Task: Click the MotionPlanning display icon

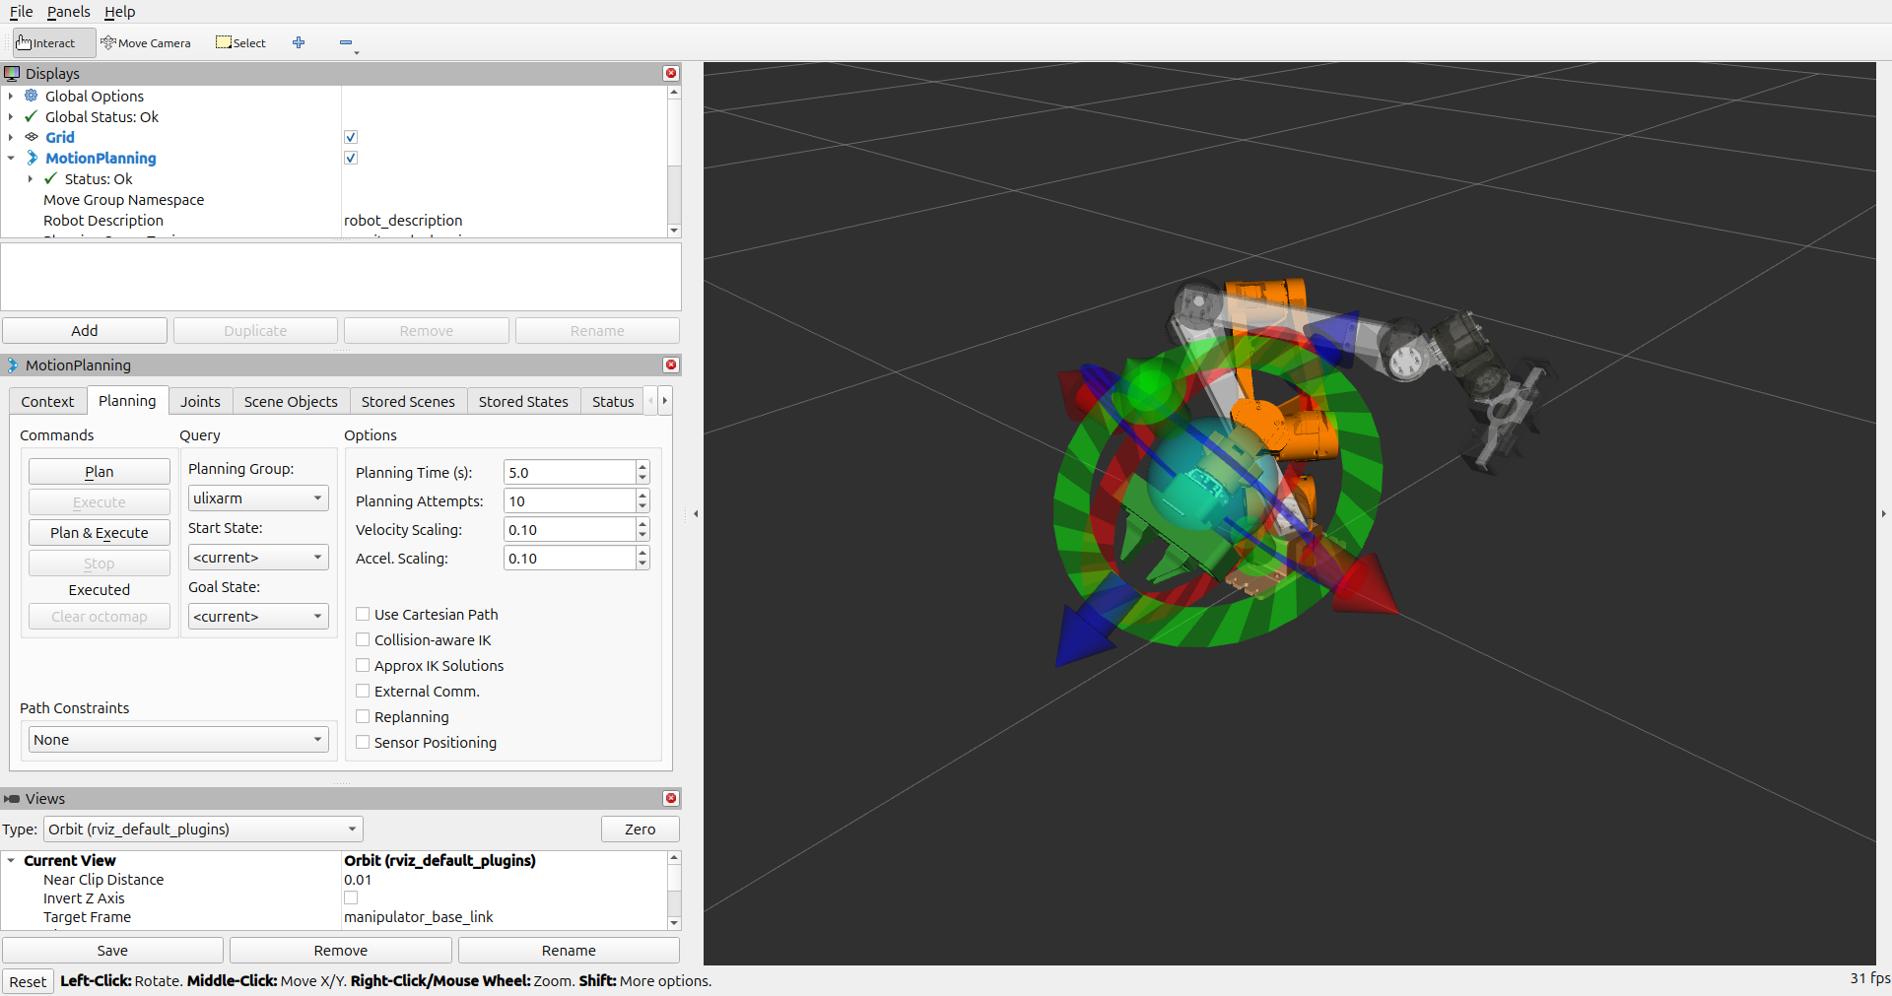Action: click(x=32, y=158)
